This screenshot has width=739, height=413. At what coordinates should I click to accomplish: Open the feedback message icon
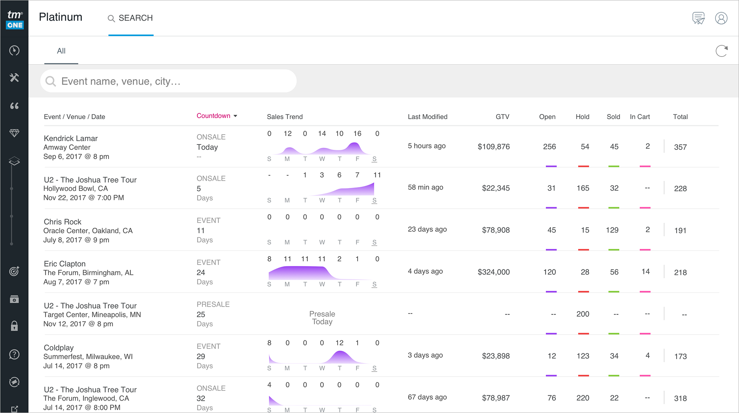coord(699,18)
